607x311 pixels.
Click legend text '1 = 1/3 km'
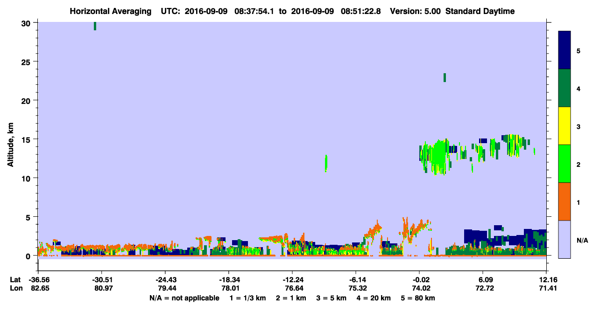[x=247, y=298]
